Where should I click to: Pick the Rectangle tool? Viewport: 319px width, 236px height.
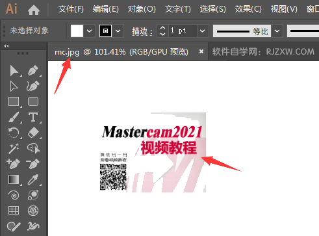tap(14, 101)
